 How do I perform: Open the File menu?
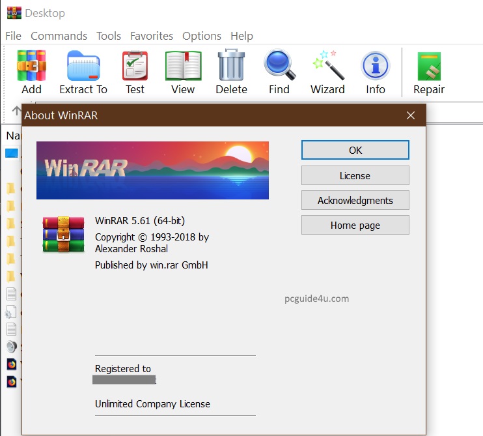pyautogui.click(x=13, y=36)
